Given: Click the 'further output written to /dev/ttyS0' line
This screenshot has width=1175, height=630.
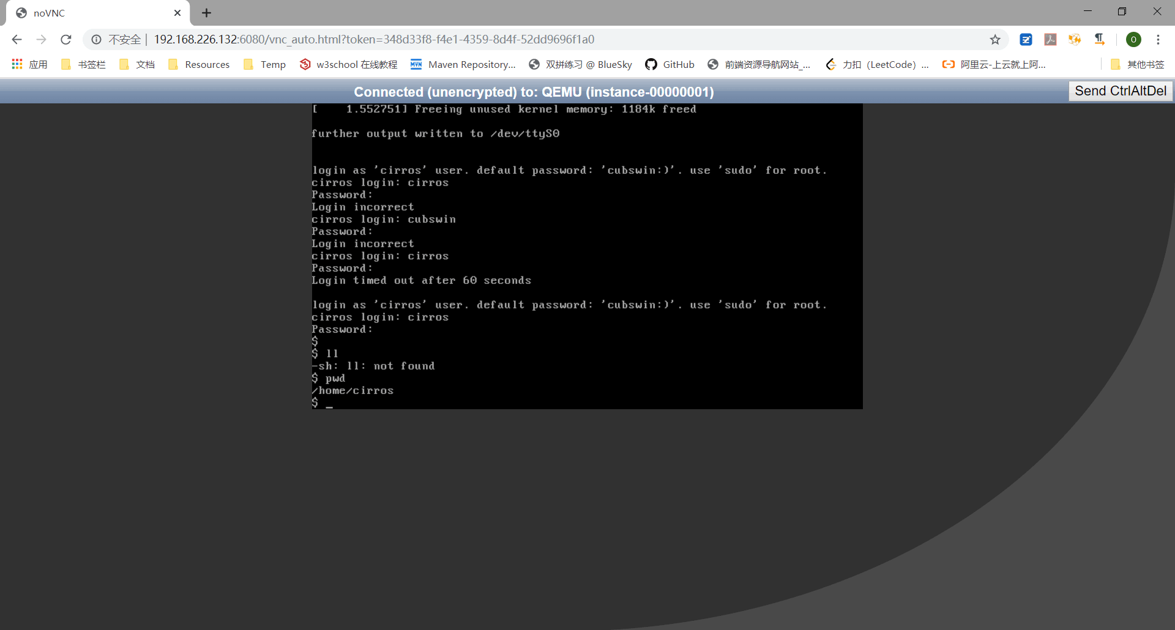Looking at the screenshot, I should pos(435,133).
